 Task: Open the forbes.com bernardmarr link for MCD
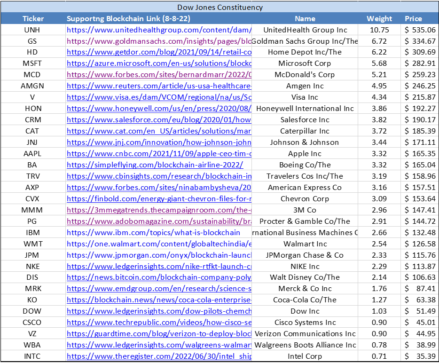(159, 74)
